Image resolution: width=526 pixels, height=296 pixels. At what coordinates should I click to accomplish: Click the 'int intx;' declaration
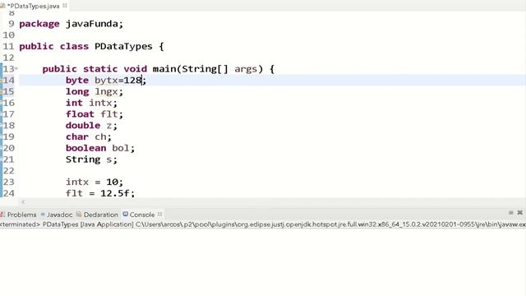(x=91, y=103)
